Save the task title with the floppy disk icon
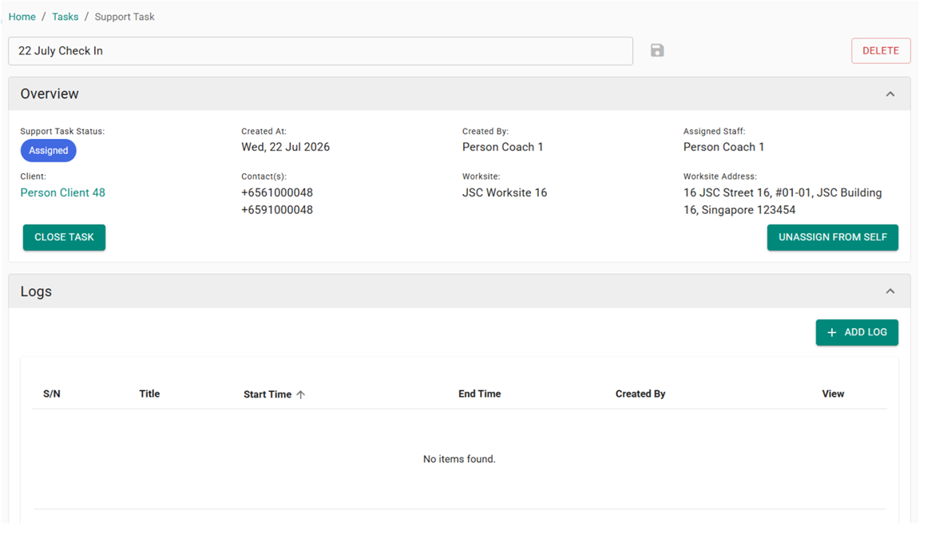 (657, 51)
